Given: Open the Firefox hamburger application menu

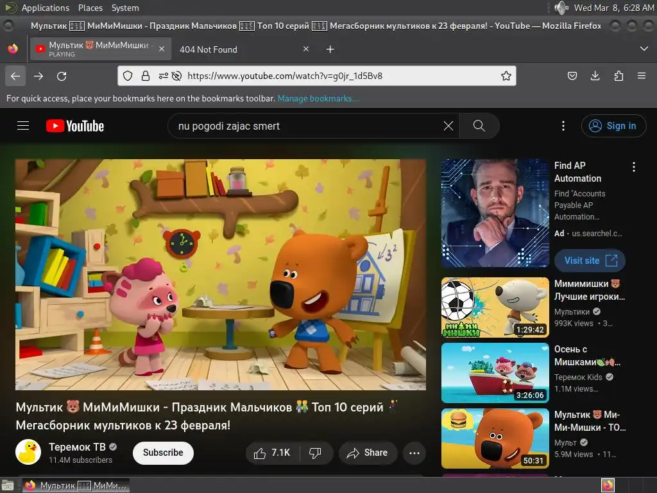Looking at the screenshot, I should (x=642, y=76).
